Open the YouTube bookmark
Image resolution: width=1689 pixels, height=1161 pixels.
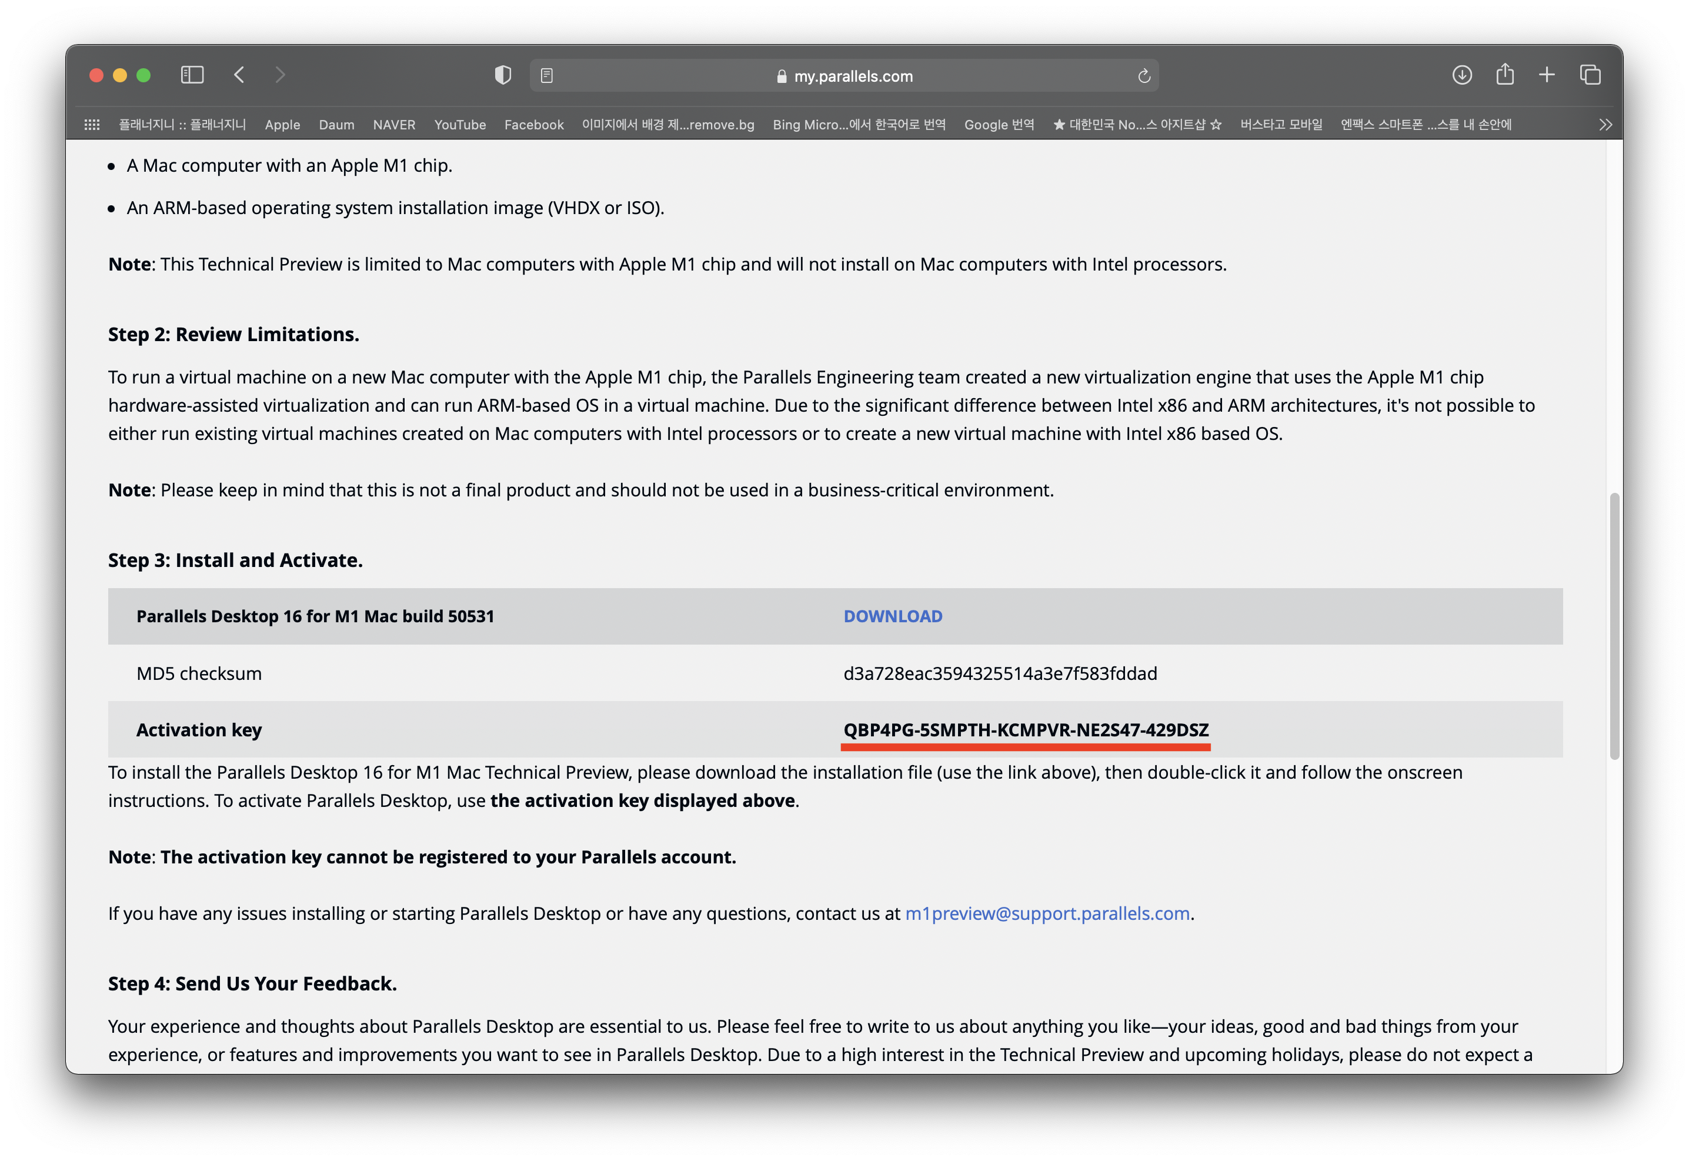[460, 125]
